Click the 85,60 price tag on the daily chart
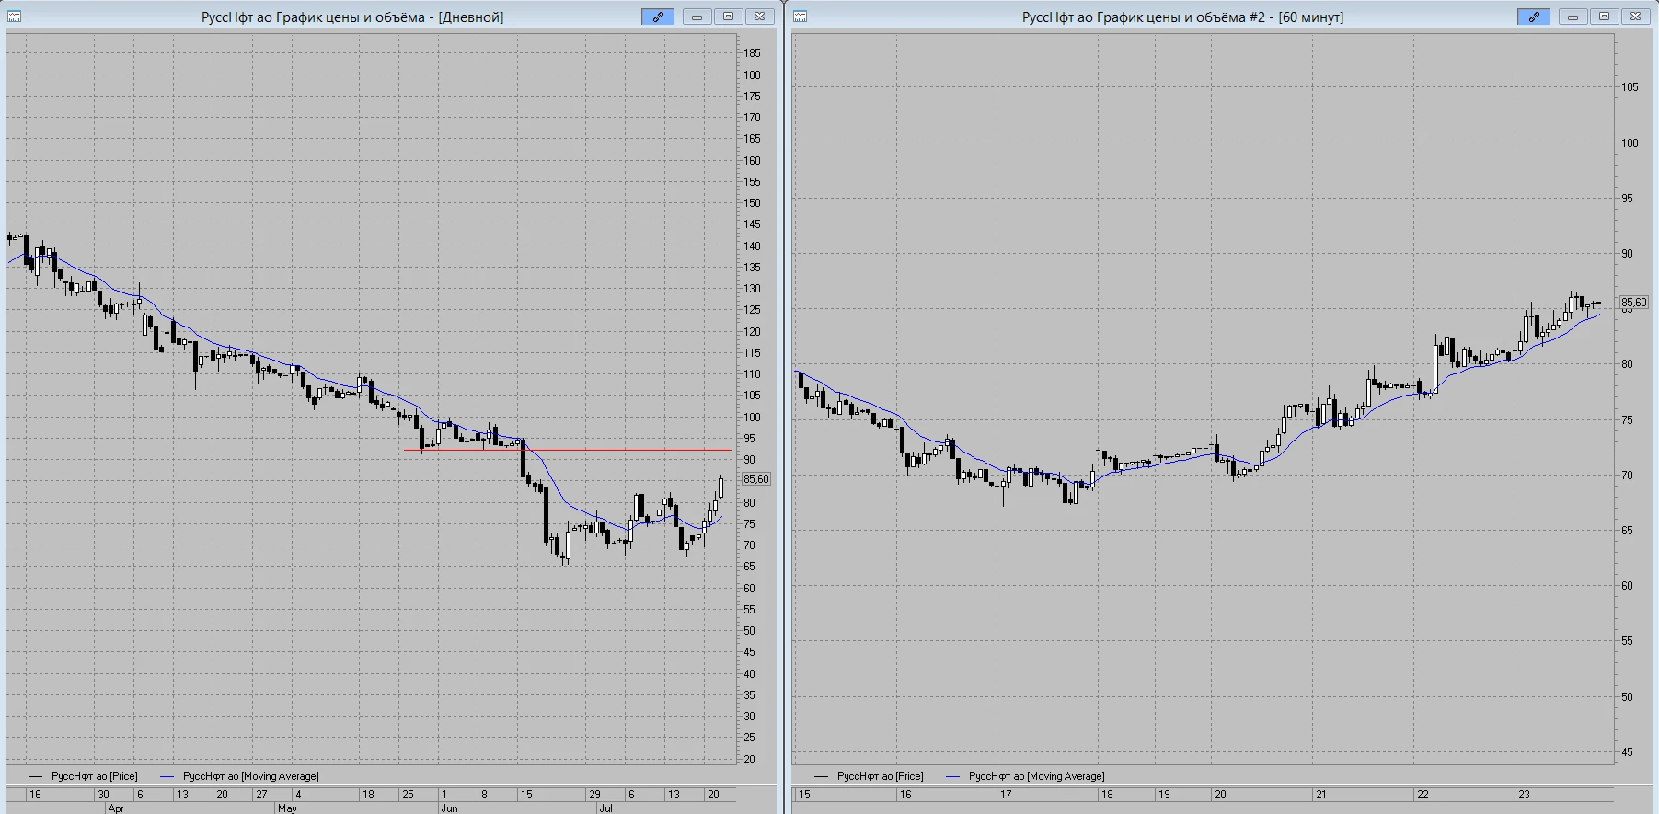 click(x=756, y=479)
